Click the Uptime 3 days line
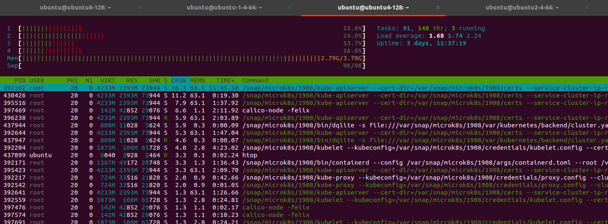608x224 pixels. pyautogui.click(x=421, y=43)
